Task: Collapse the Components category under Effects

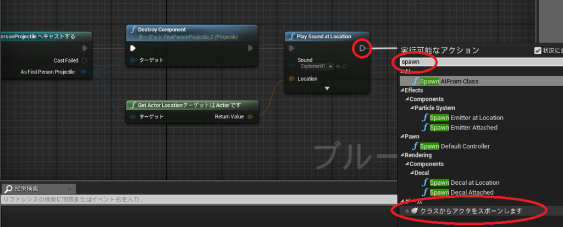Action: 407,99
